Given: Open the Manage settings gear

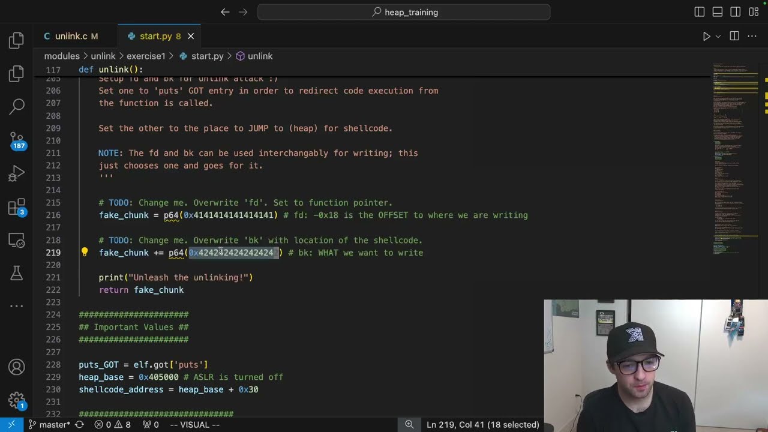Looking at the screenshot, I should click(17, 400).
